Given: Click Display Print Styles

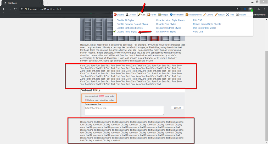Looking at the screenshot, I should coord(166,32).
